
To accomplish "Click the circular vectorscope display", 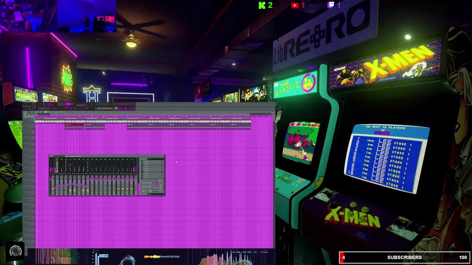I will [x=128, y=259].
